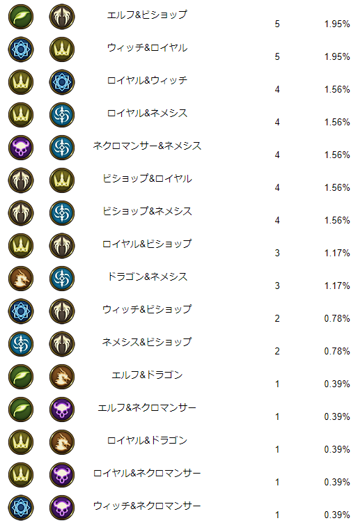Click the 0.39% value for ロイヤル&ネクロマンサー
The width and height of the screenshot is (358, 523).
(337, 482)
